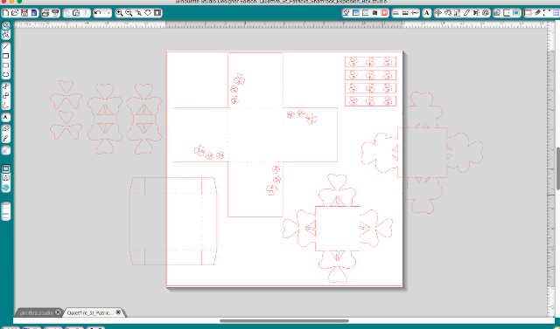The width and height of the screenshot is (560, 329).
Task: Choose the Polygon drawing tool
Action: tap(6, 86)
